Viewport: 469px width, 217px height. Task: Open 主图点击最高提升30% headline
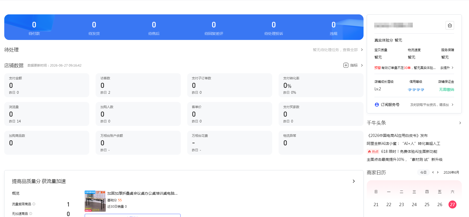(405, 159)
